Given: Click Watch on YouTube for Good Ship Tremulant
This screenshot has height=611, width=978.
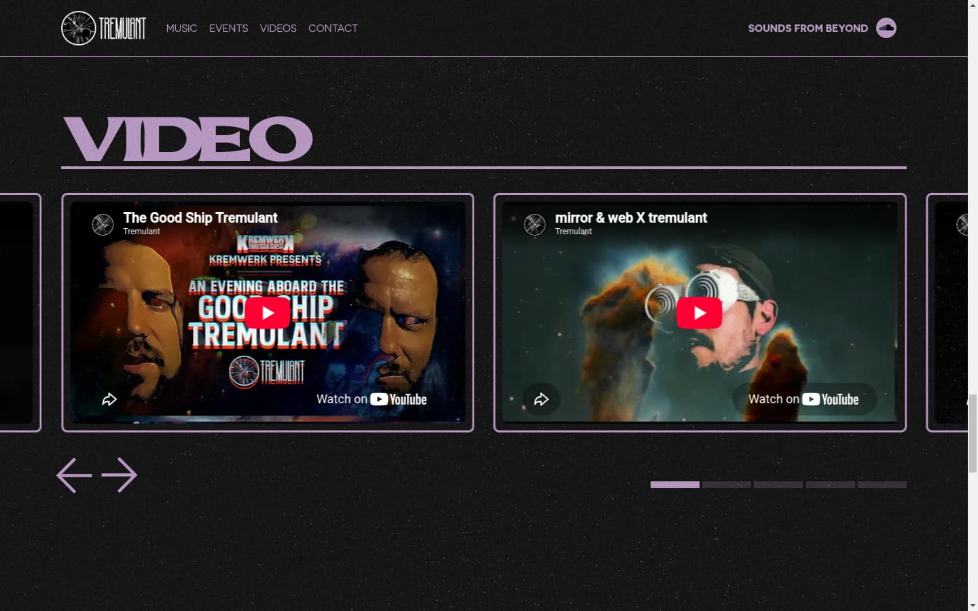Looking at the screenshot, I should click(372, 399).
